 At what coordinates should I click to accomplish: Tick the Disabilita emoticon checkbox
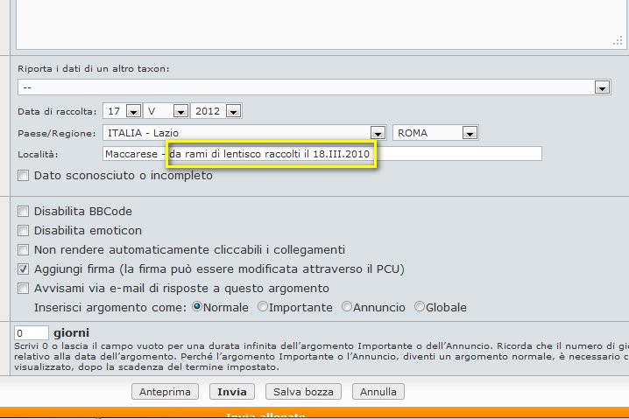(24, 231)
